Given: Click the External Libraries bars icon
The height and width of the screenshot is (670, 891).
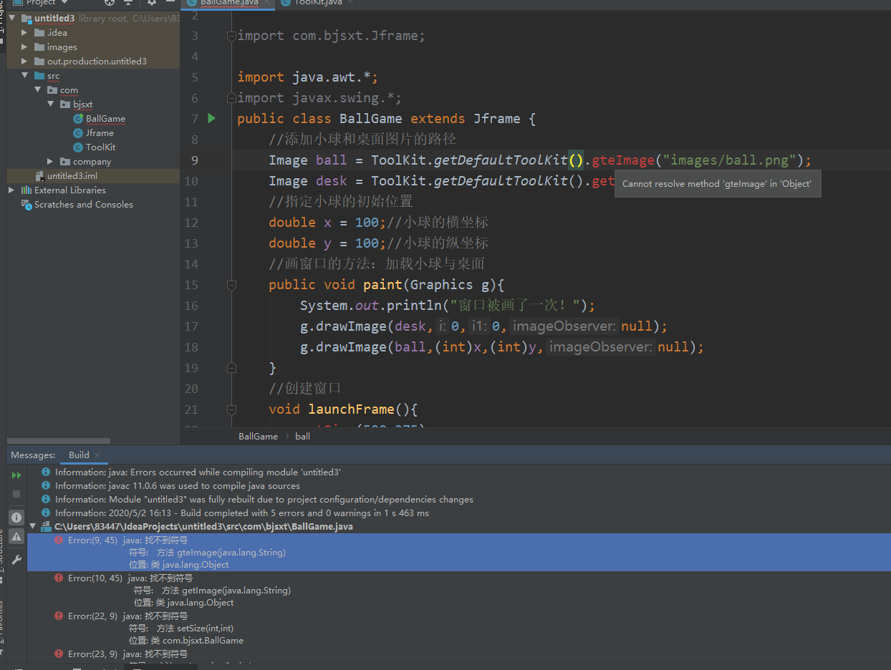Looking at the screenshot, I should [x=27, y=190].
